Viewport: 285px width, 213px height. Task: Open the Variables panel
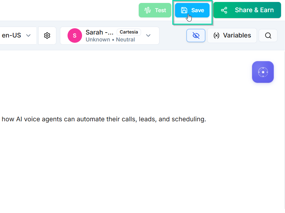[x=237, y=35]
